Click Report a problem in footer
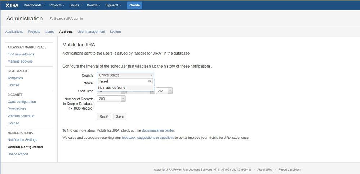360x174 pixels. click(289, 170)
